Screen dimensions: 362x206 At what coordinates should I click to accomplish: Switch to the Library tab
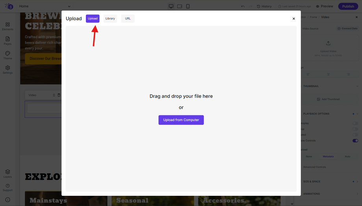click(x=110, y=19)
